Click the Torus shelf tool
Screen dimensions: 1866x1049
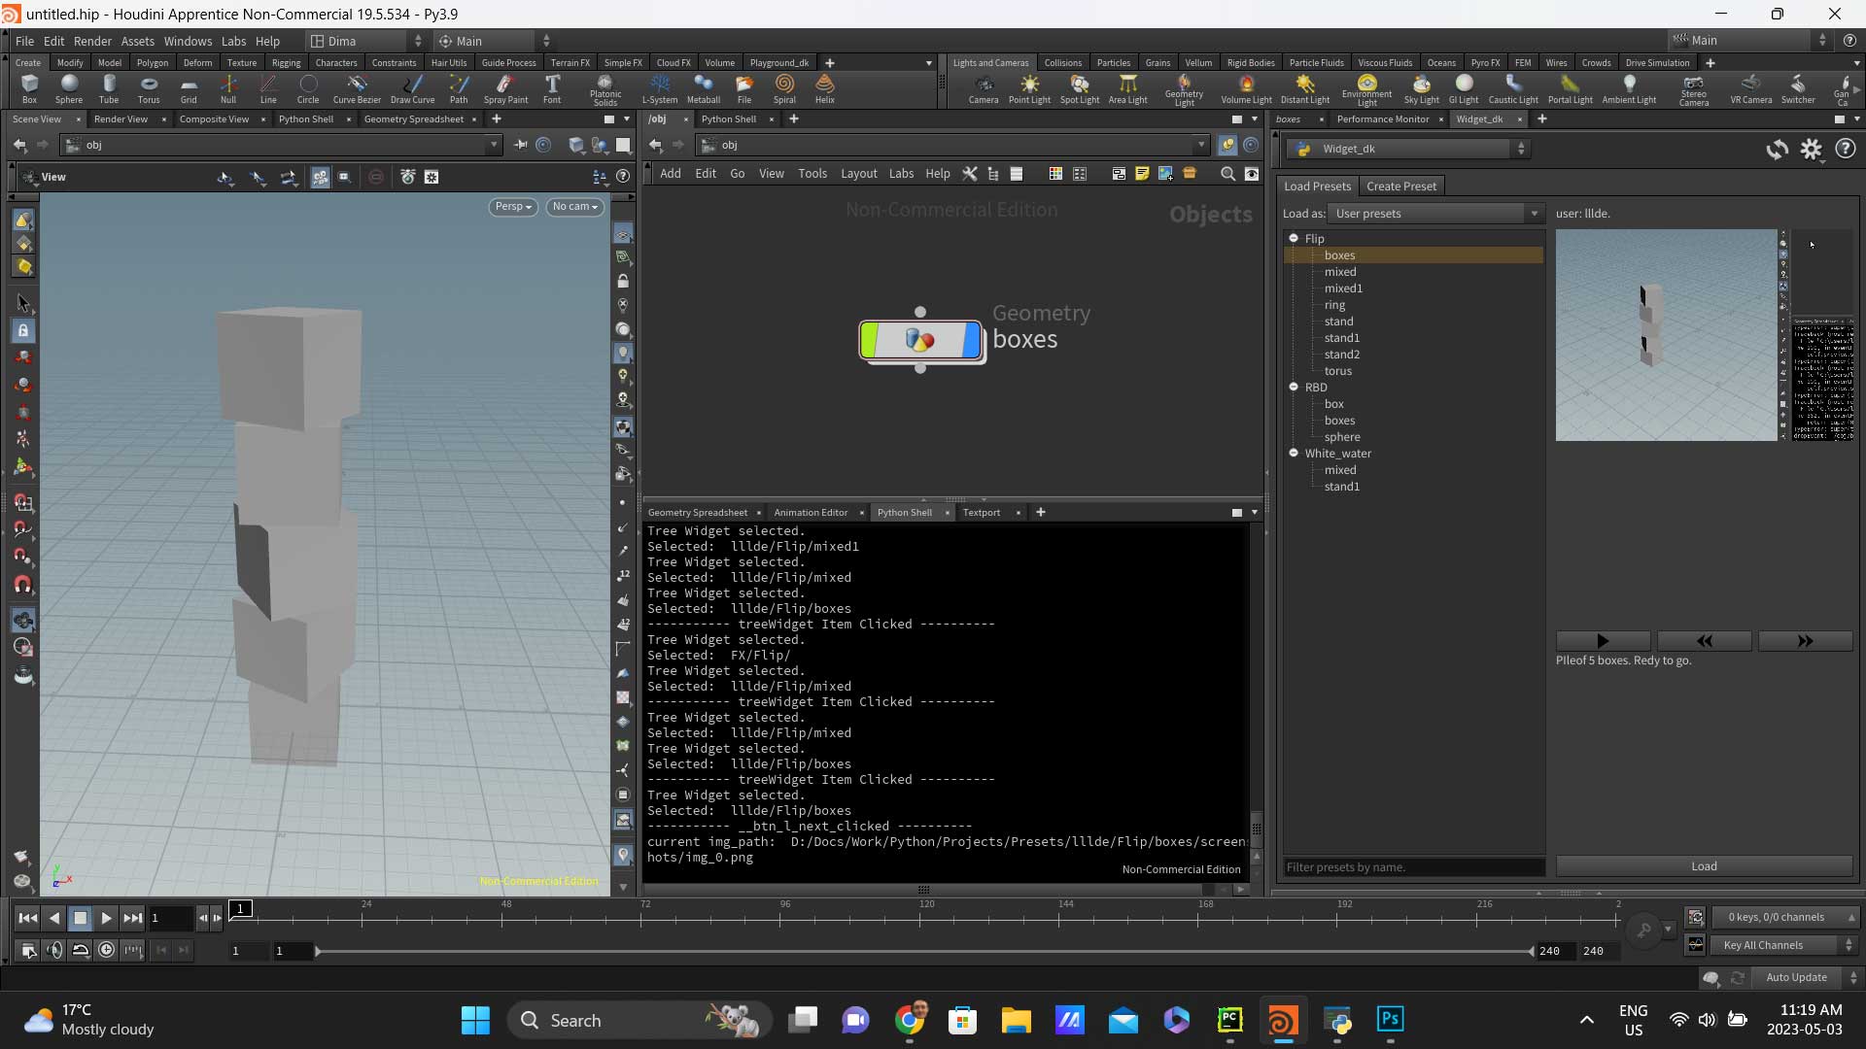coord(148,88)
